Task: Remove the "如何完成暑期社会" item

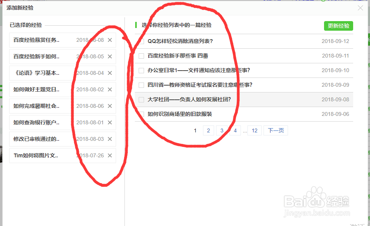Action: click(x=110, y=106)
